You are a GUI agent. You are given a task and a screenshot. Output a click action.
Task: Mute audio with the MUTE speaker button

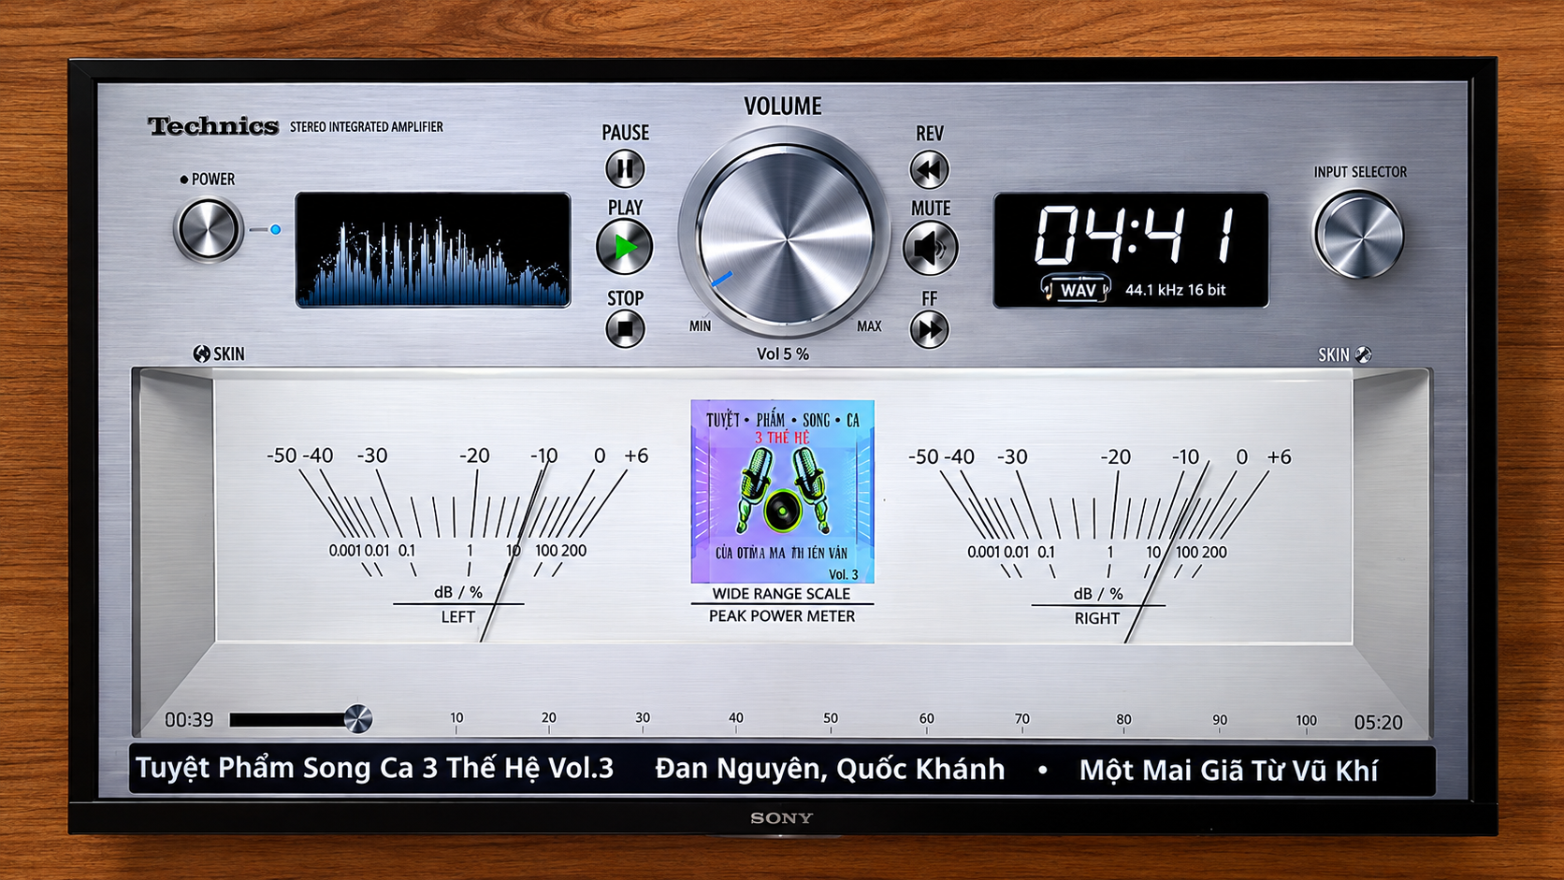point(930,249)
